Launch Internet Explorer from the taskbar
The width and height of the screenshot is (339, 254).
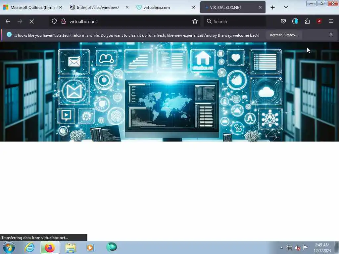click(x=29, y=247)
